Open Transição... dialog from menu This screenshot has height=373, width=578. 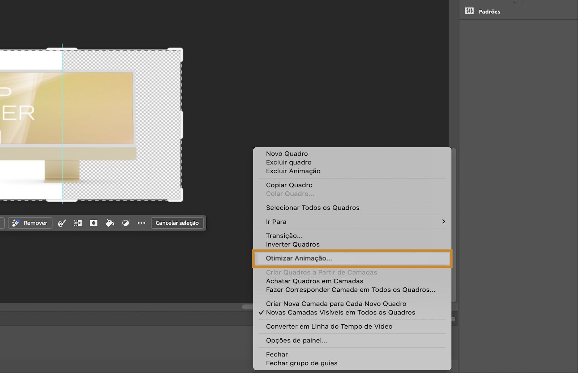click(284, 235)
